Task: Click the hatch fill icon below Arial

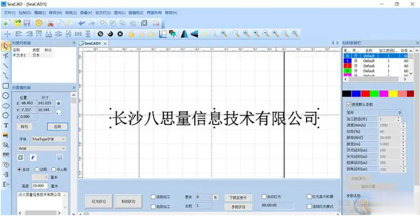Action: point(21,157)
